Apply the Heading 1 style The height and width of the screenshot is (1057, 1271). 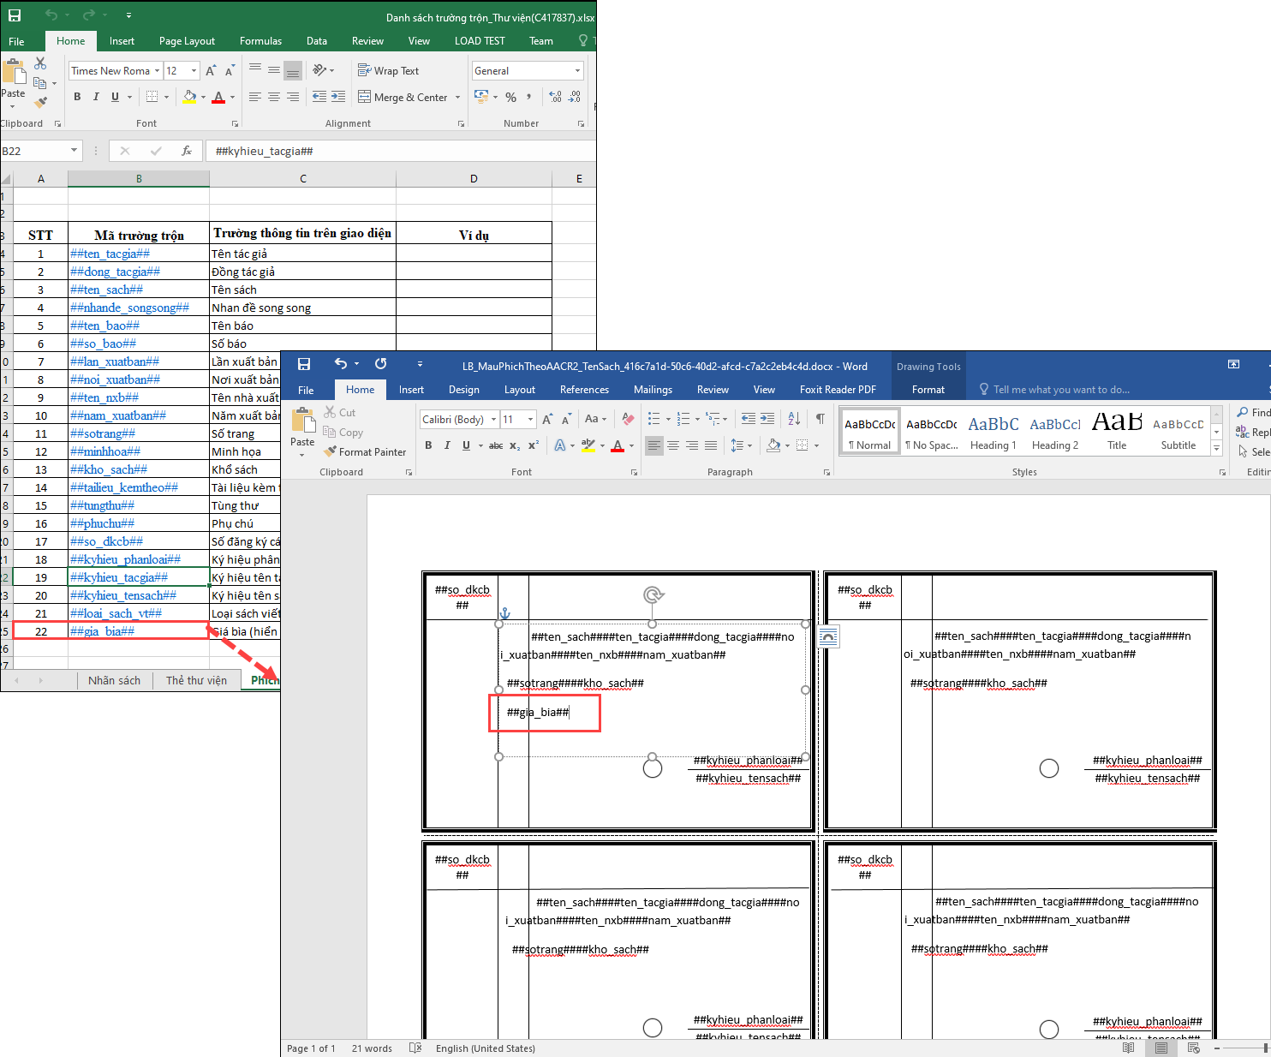click(994, 433)
